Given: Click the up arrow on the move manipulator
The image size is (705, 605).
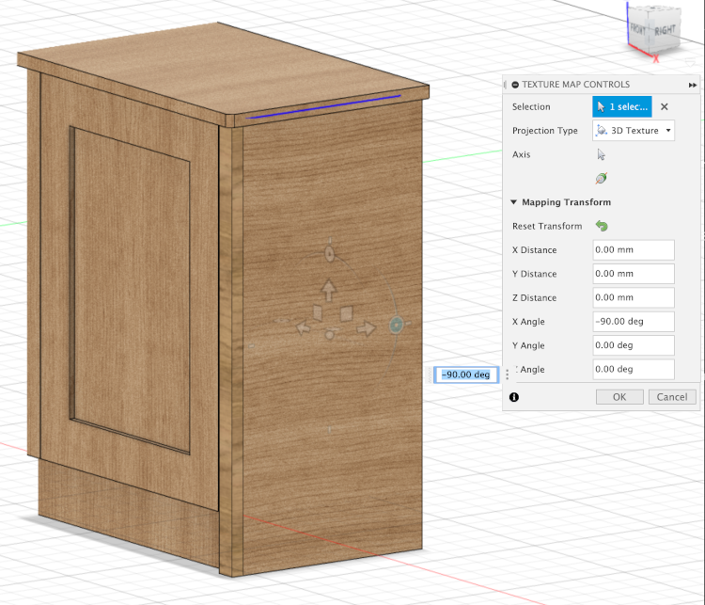Looking at the screenshot, I should click(329, 288).
